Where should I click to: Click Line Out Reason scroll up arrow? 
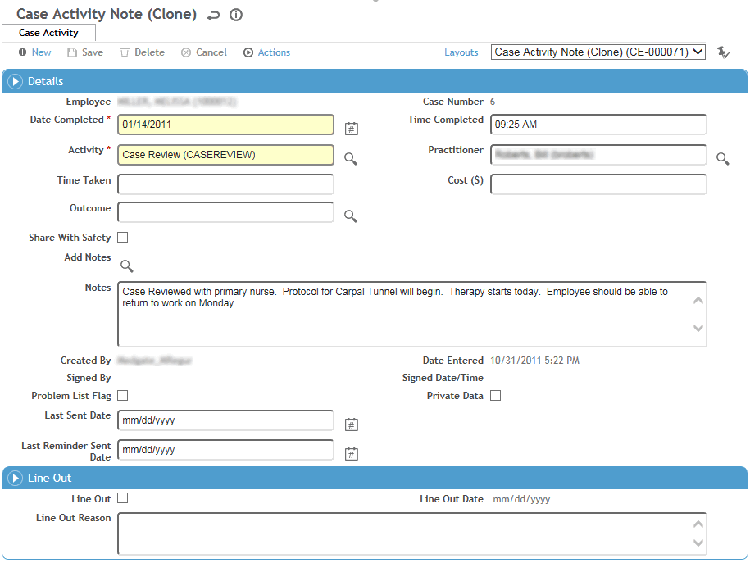(x=698, y=524)
